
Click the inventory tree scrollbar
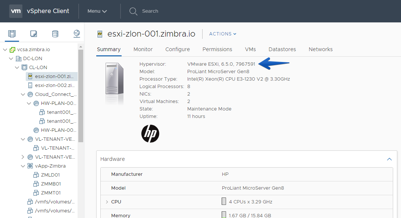coord(81,96)
